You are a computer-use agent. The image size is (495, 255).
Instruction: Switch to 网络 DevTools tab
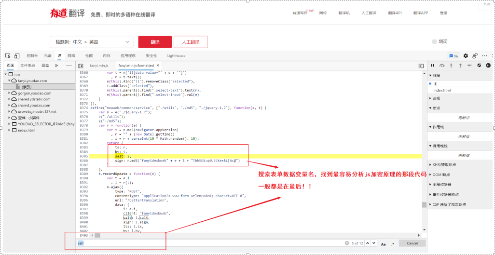coord(71,55)
